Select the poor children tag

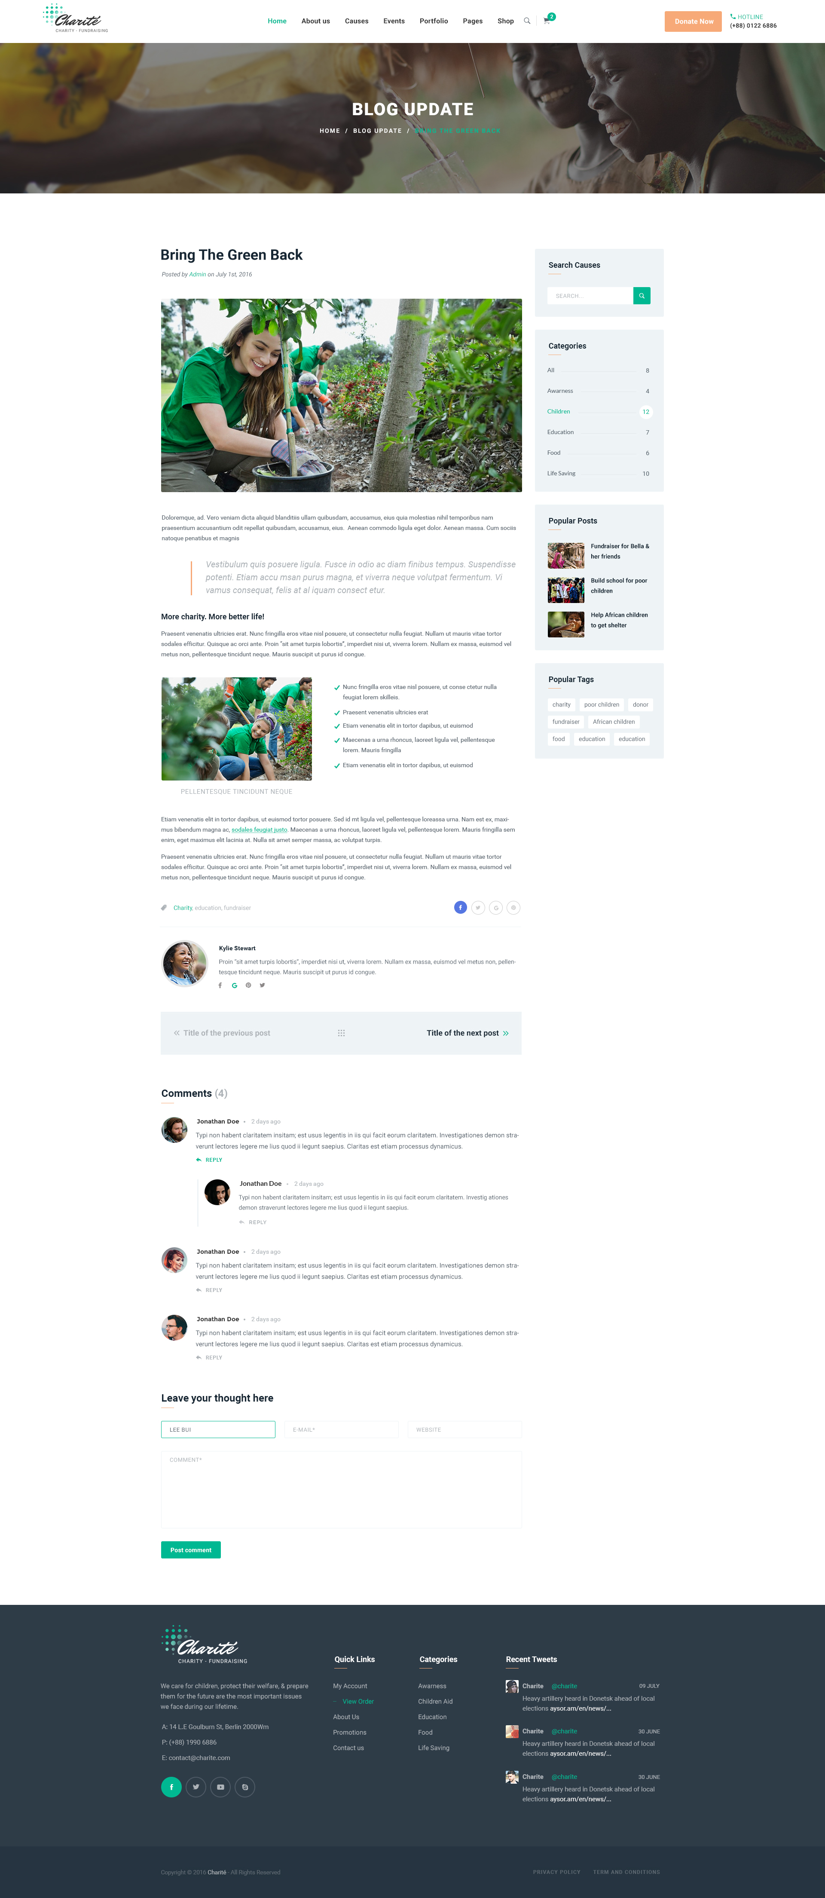coord(602,704)
